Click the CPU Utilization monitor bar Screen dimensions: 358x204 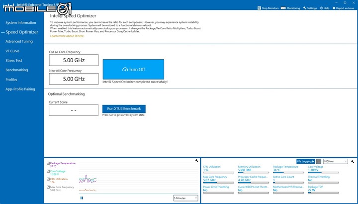coord(218,173)
